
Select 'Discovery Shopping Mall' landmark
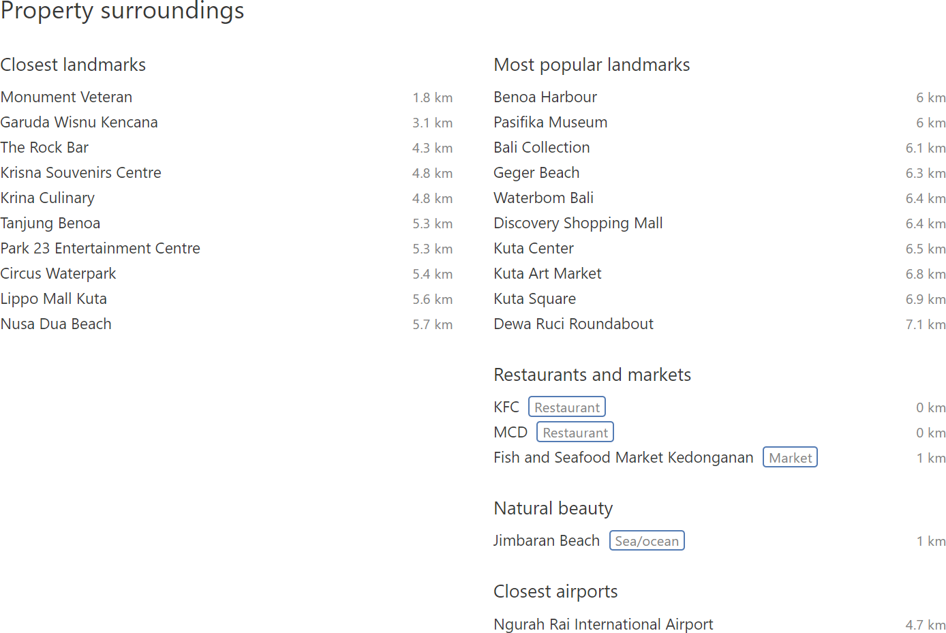578,223
